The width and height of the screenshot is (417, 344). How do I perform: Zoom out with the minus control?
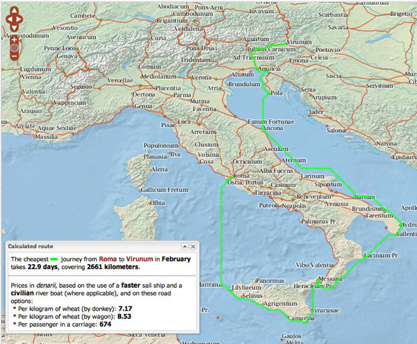tap(15, 56)
